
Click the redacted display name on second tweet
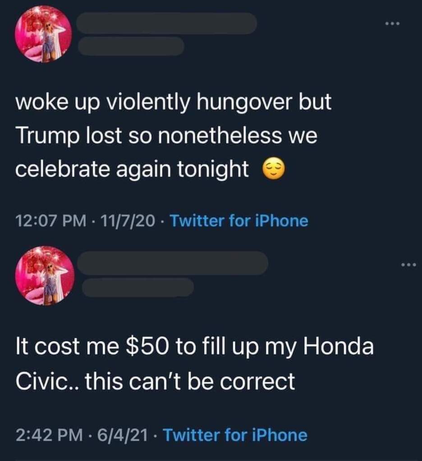pyautogui.click(x=172, y=263)
